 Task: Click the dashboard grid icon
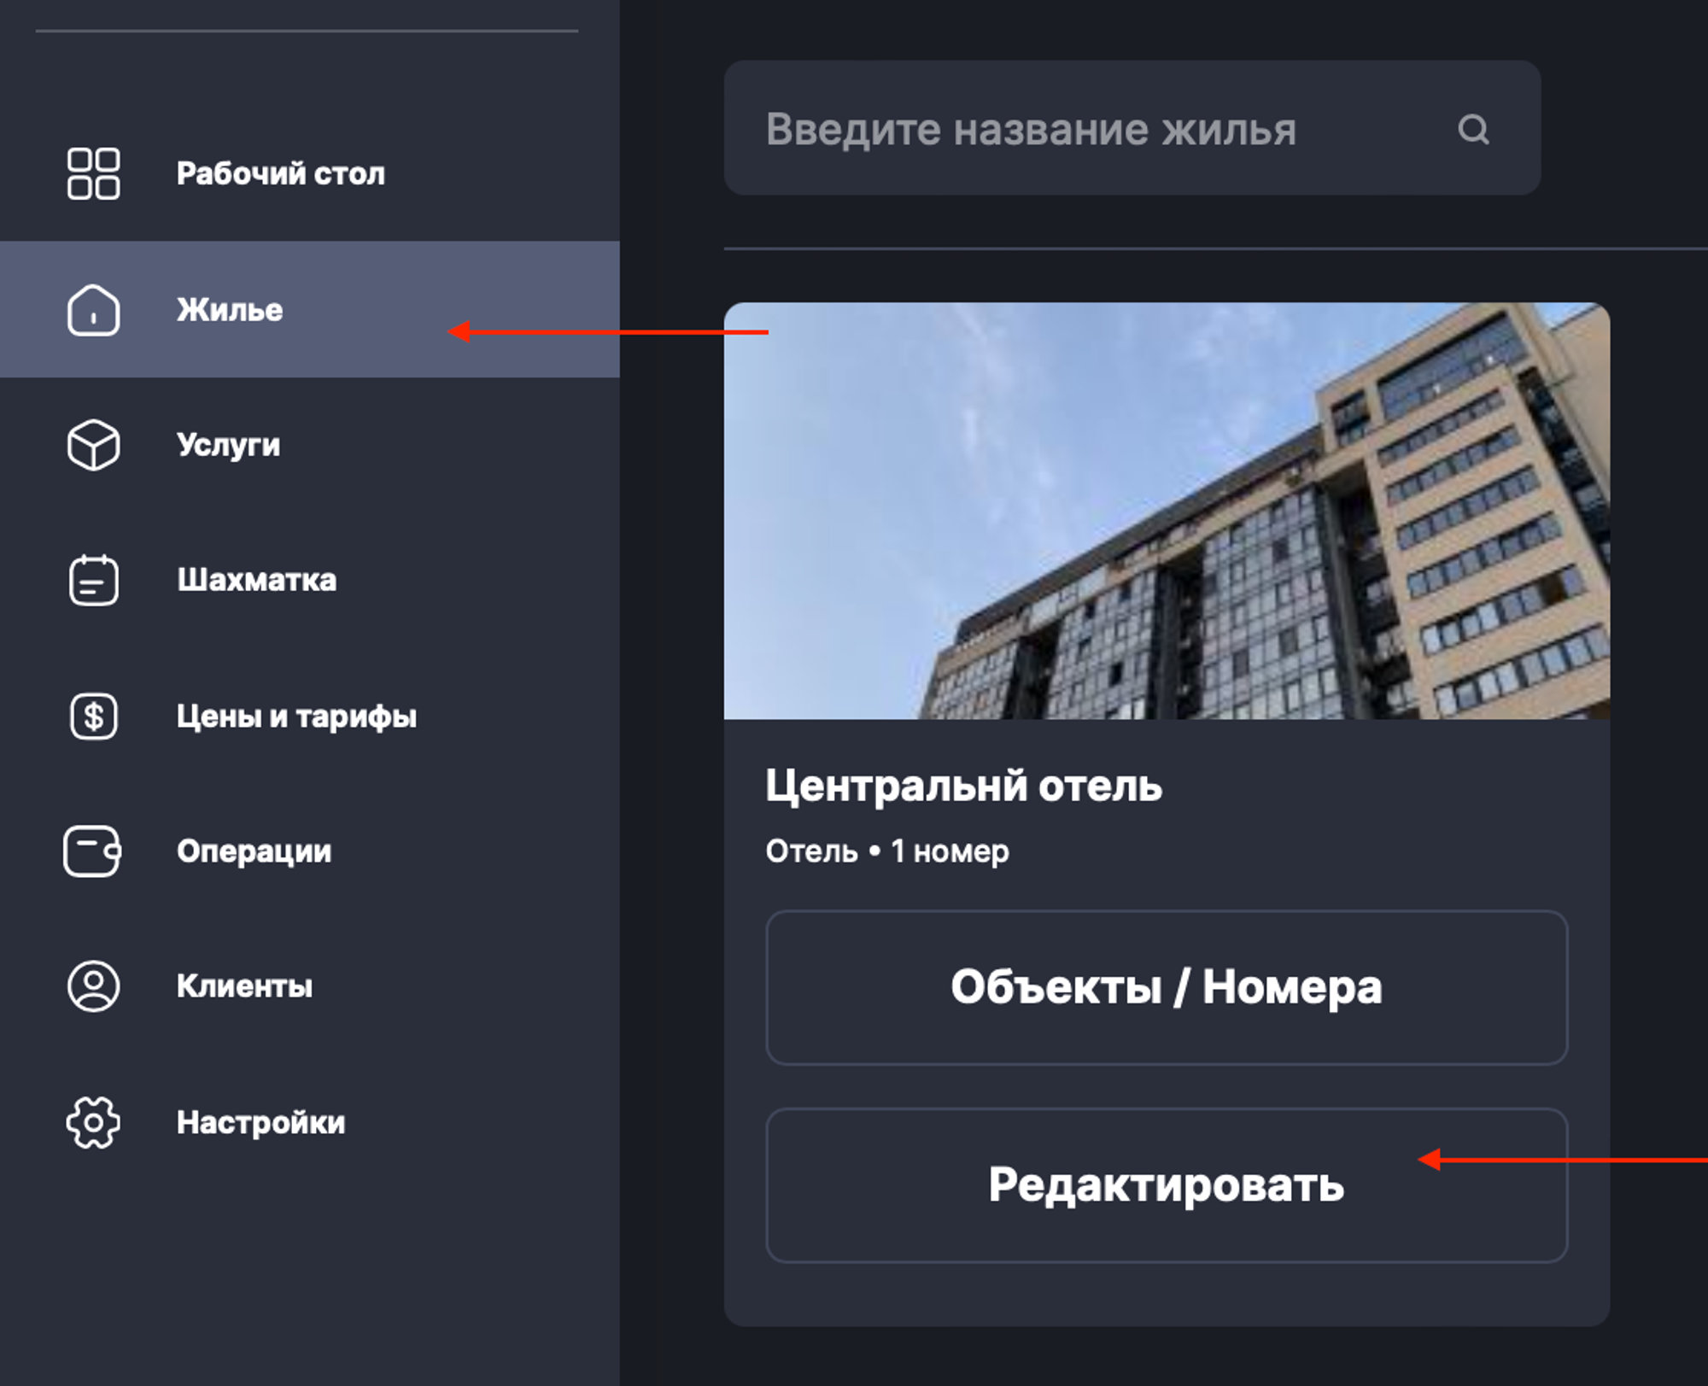coord(93,173)
